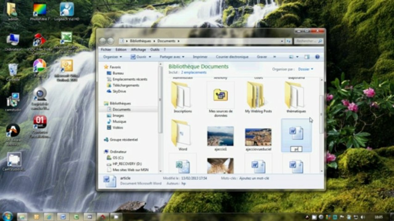The image size is (394, 221).
Task: Select Vidéos library in navigation pane
Action: click(x=115, y=127)
